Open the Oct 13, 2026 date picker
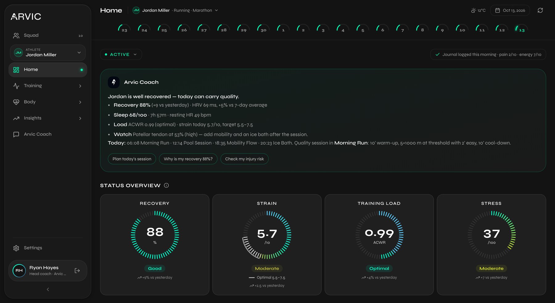This screenshot has height=303, width=555. tap(510, 10)
